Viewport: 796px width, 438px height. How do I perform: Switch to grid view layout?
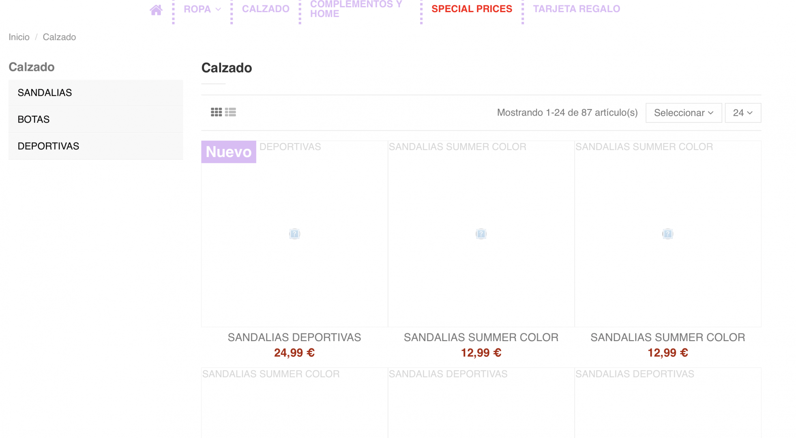coord(216,112)
